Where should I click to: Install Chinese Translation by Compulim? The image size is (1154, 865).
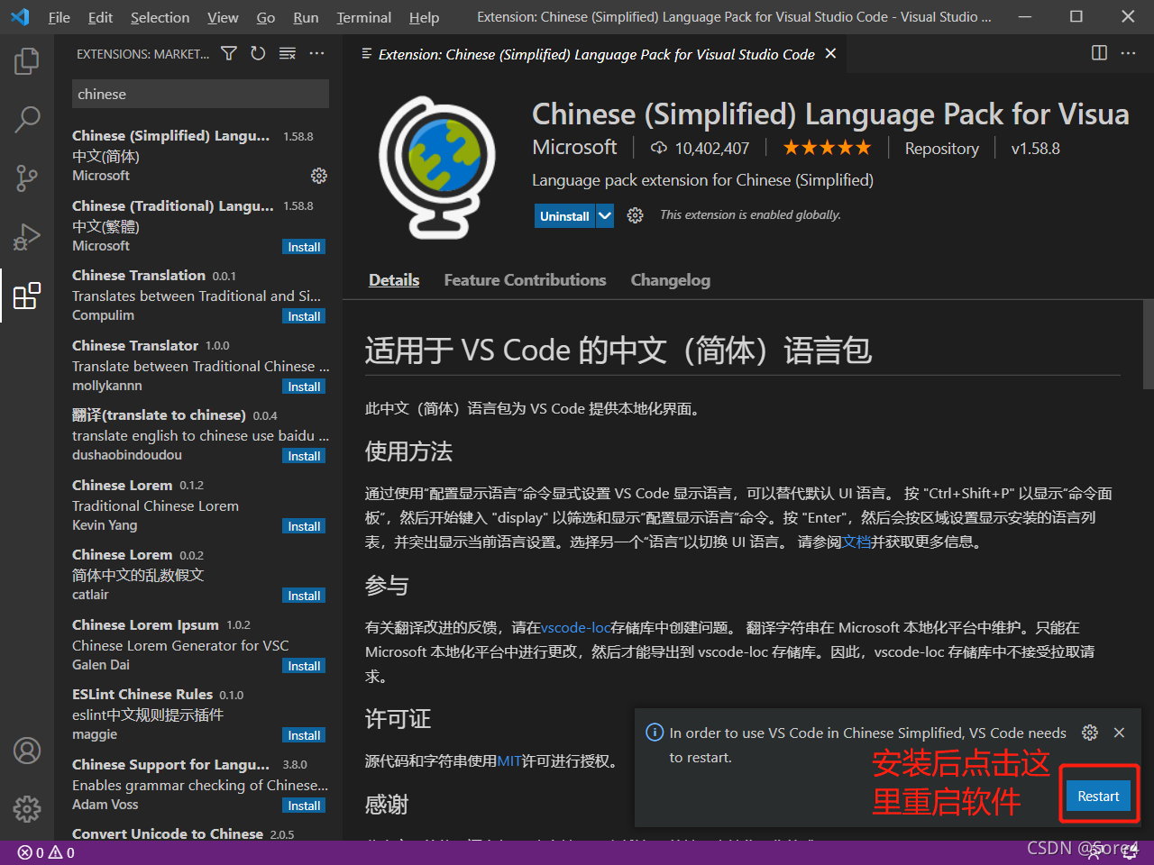pyautogui.click(x=304, y=316)
